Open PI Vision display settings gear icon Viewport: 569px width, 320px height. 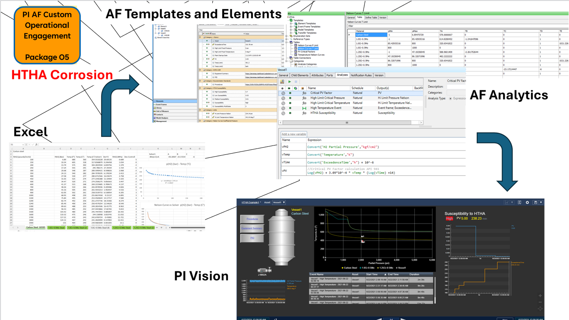[x=527, y=203]
